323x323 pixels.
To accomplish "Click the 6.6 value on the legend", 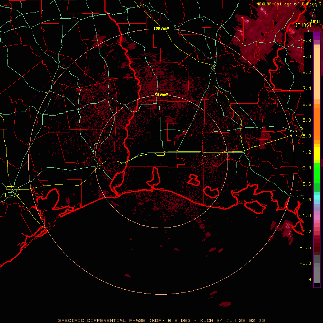I will click(307, 104).
